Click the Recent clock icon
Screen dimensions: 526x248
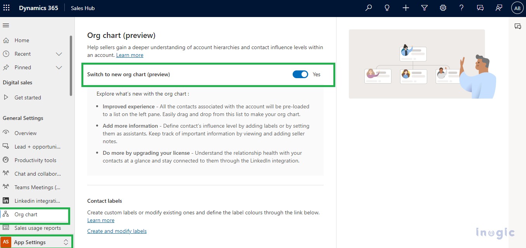click(6, 54)
